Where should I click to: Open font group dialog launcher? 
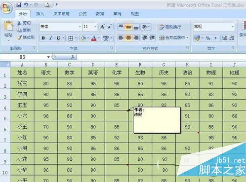tap(112, 48)
